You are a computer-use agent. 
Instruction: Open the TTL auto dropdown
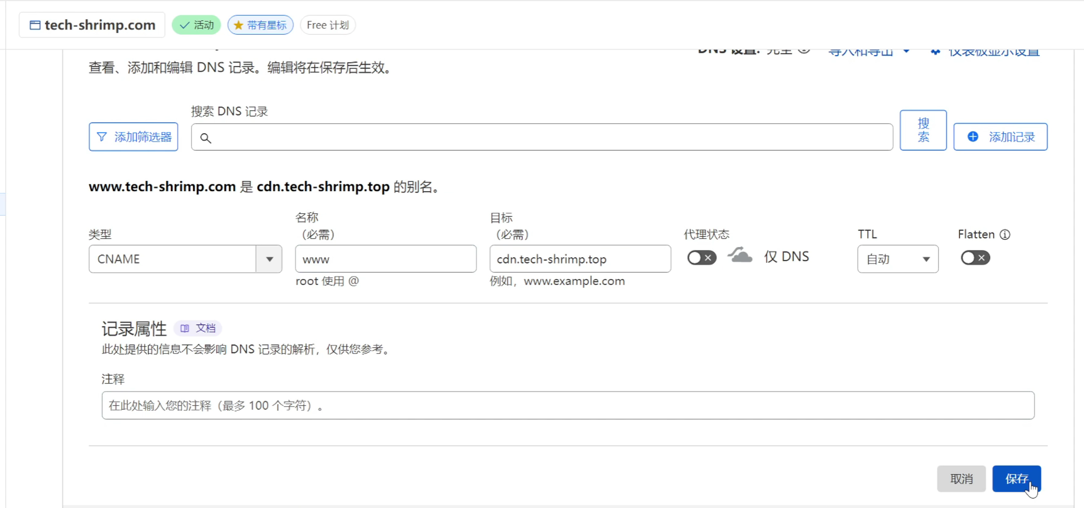(x=898, y=259)
